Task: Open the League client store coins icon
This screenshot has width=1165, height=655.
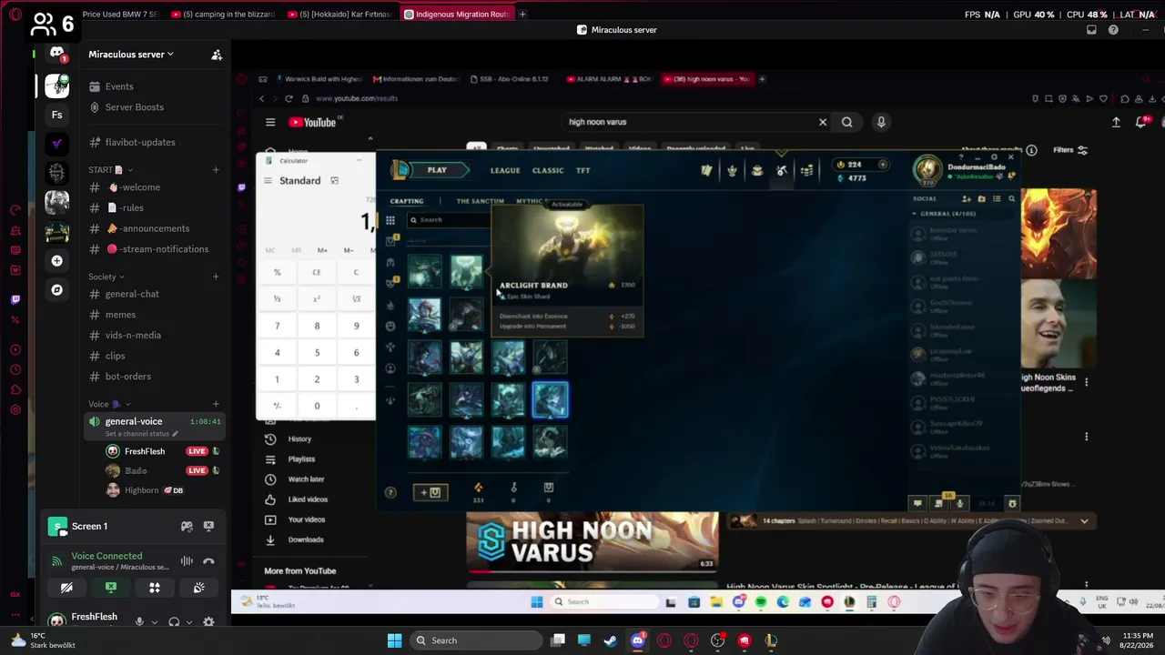Action: pos(806,170)
